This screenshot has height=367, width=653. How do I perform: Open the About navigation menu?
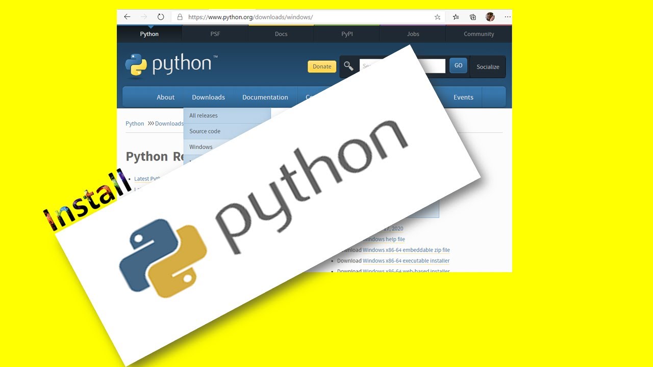pos(165,97)
